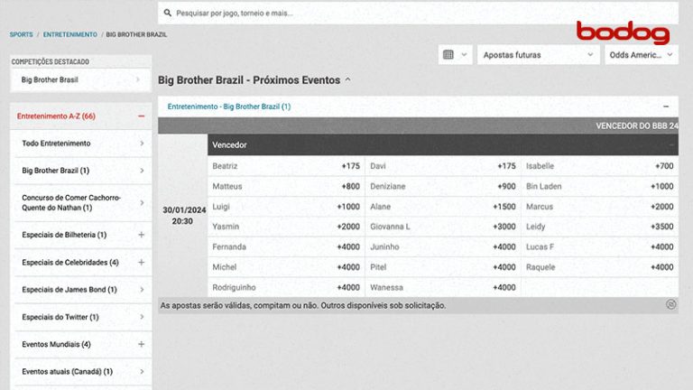Collapse Big Brother Brazil Próximos Eventos heading
The image size is (693, 390).
[x=348, y=79]
